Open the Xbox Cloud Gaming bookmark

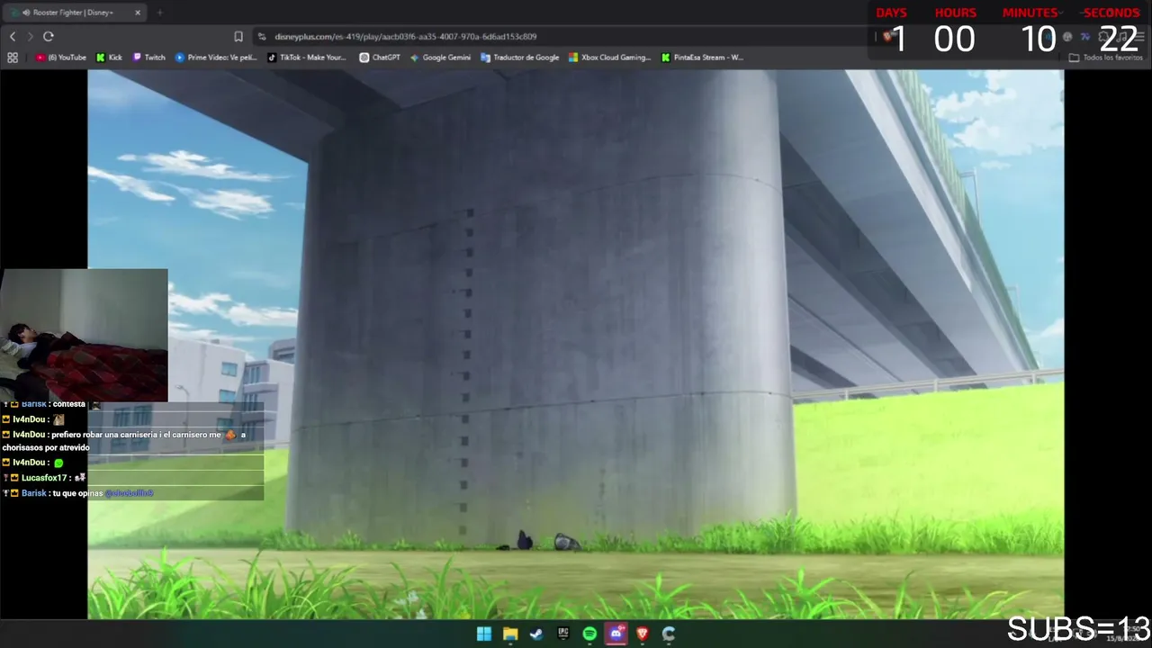tap(609, 58)
